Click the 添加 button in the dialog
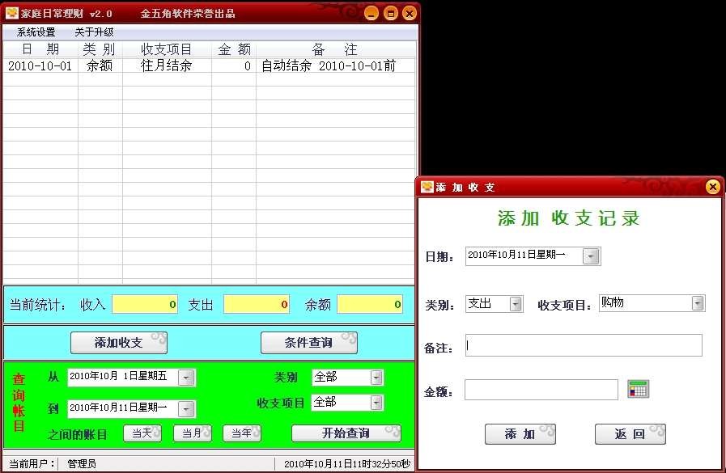Viewport: 726px width, 473px height. (x=520, y=434)
